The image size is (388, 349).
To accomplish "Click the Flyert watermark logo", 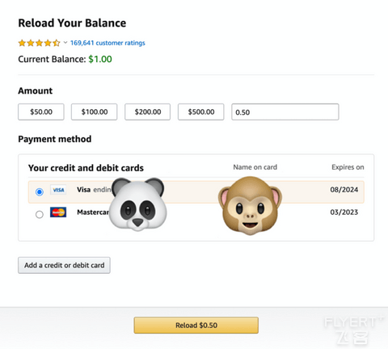I will click(x=353, y=330).
